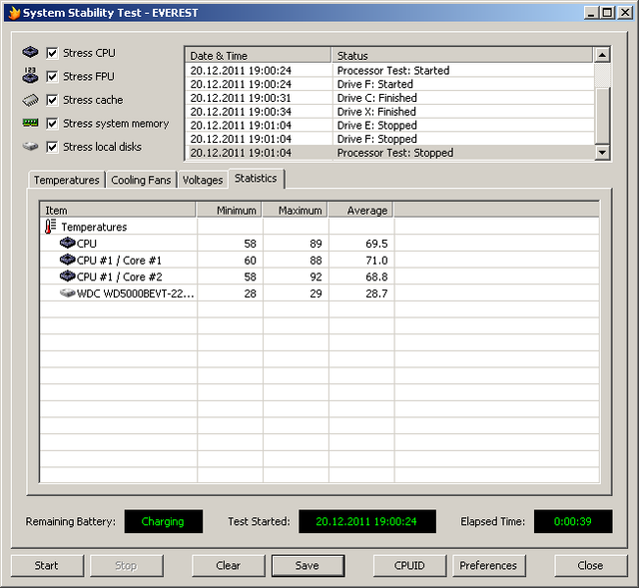Click the green memory module icon
The width and height of the screenshot is (639, 588).
pyautogui.click(x=30, y=124)
